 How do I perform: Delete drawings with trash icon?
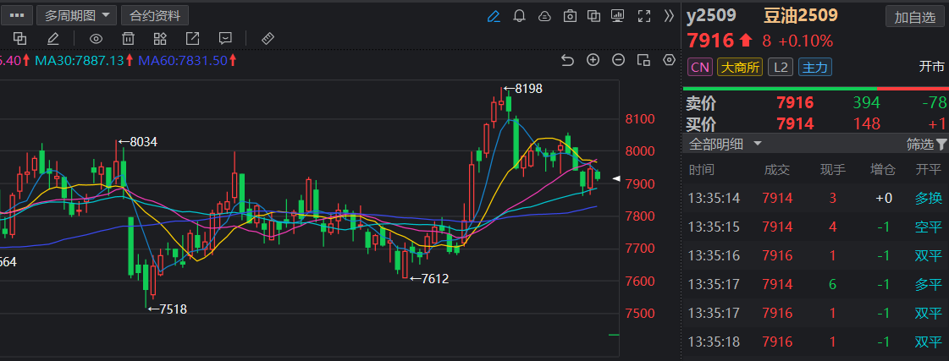[128, 39]
